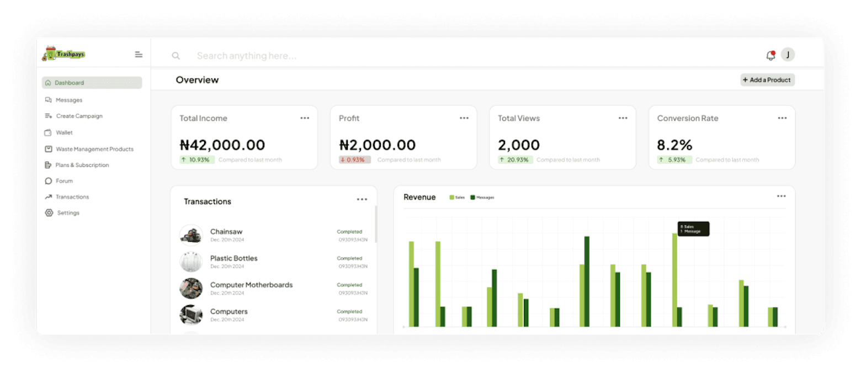Click the search magnifier icon
Viewport: 861px width, 373px height.
tap(176, 56)
